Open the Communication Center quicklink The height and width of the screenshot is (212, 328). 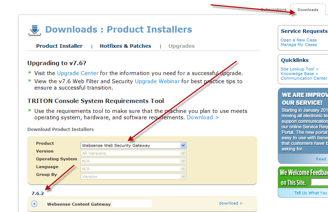tap(304, 78)
